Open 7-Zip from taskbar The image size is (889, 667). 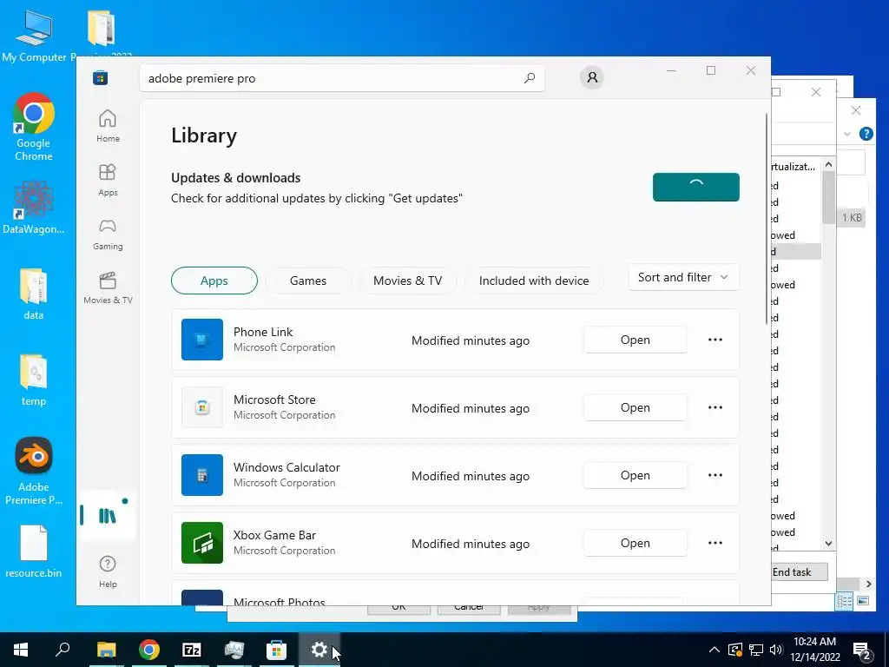pyautogui.click(x=191, y=650)
